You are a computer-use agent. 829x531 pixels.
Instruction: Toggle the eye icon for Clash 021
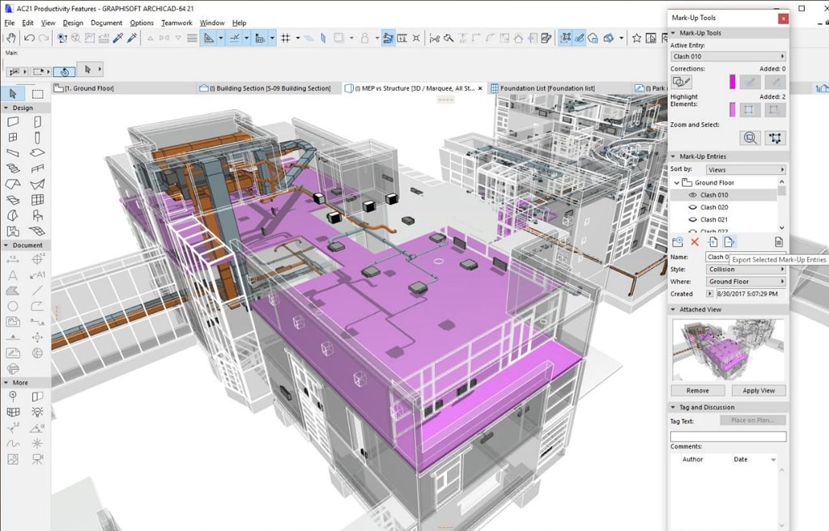coord(692,219)
